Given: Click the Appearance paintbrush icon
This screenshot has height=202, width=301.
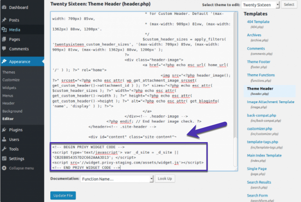Looking at the screenshot, I should point(4,62).
